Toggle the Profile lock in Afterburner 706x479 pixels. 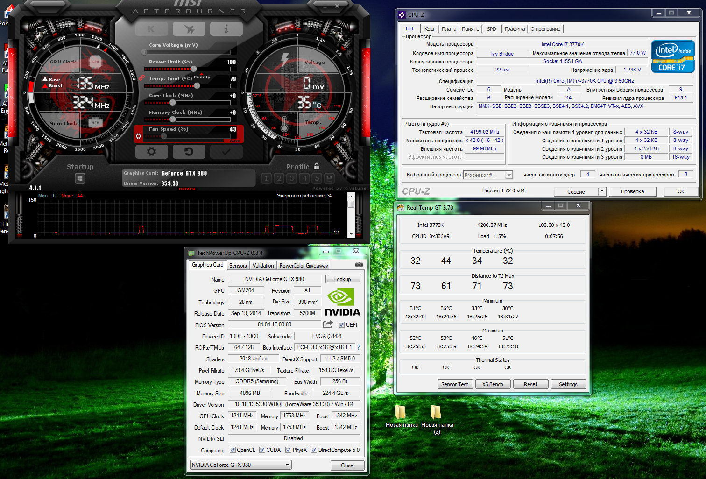click(317, 166)
